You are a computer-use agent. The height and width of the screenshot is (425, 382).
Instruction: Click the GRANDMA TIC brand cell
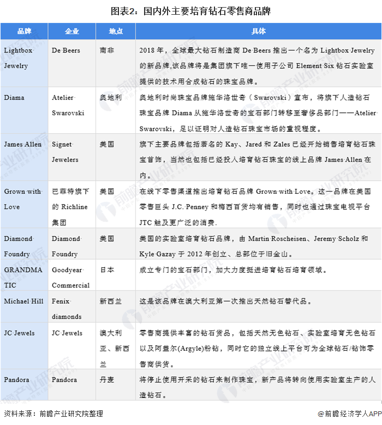24,275
